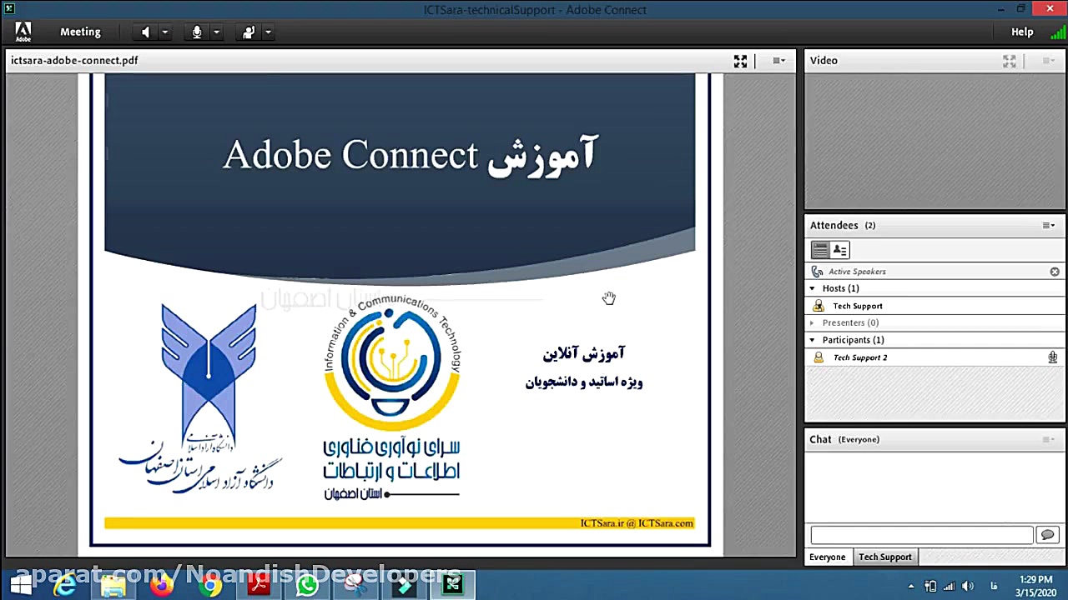
Task: Switch to the Tech Support chat tab
Action: pos(884,557)
